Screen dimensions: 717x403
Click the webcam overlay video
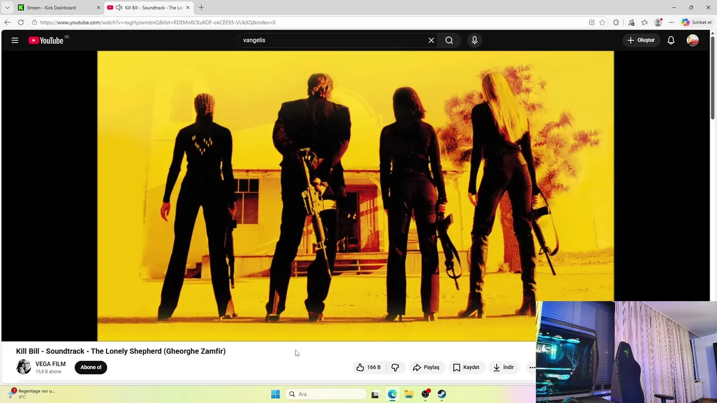(626, 352)
